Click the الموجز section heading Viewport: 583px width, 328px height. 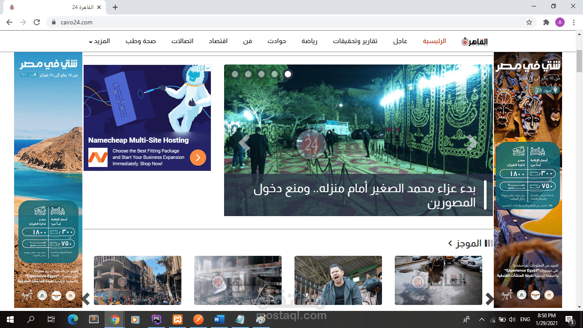[x=469, y=243]
